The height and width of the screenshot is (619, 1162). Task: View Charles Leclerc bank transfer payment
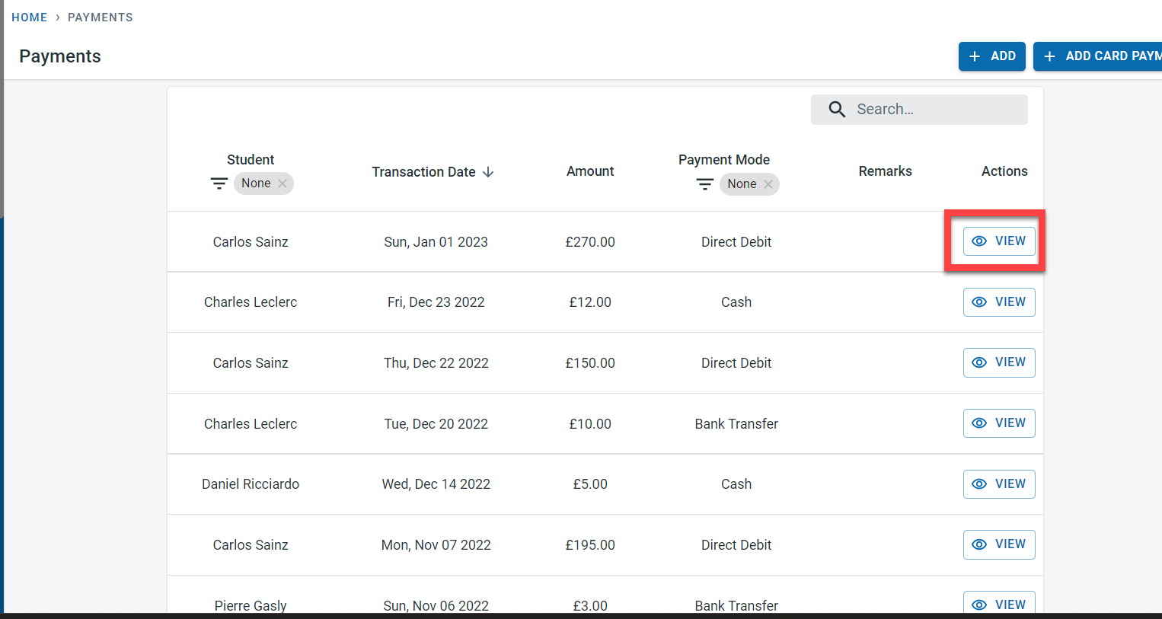(999, 423)
